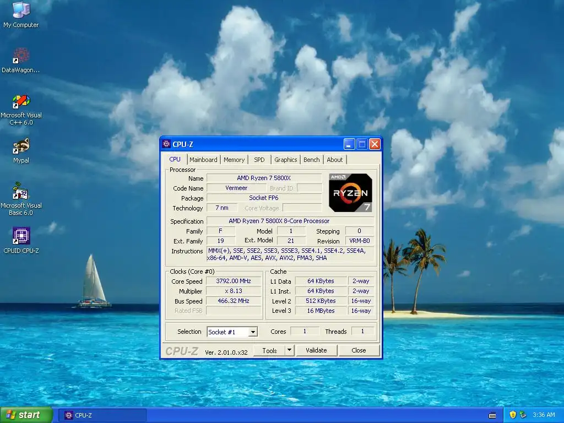Click the L1 Data 2-way associativity
The width and height of the screenshot is (564, 423).
[361, 281]
